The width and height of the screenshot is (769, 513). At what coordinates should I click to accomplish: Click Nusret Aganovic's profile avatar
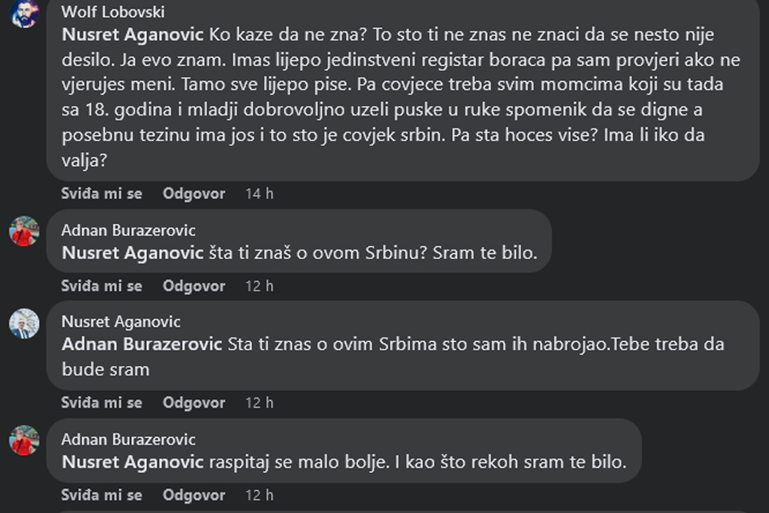pos(24,323)
